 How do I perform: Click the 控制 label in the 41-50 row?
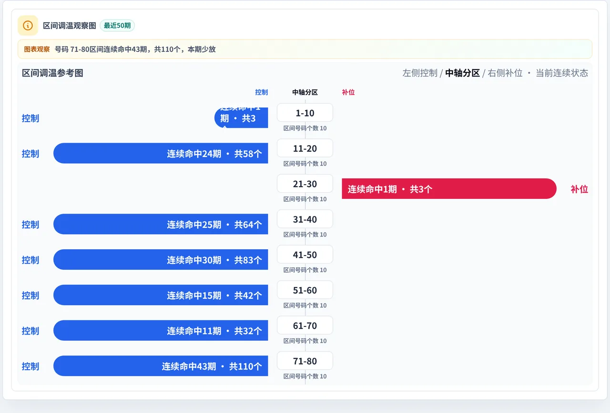pyautogui.click(x=30, y=260)
